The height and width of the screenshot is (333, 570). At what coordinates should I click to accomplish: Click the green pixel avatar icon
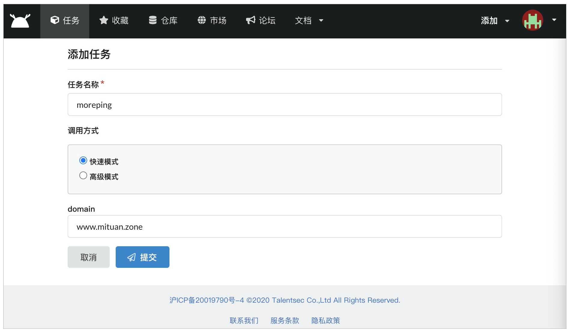(x=532, y=20)
